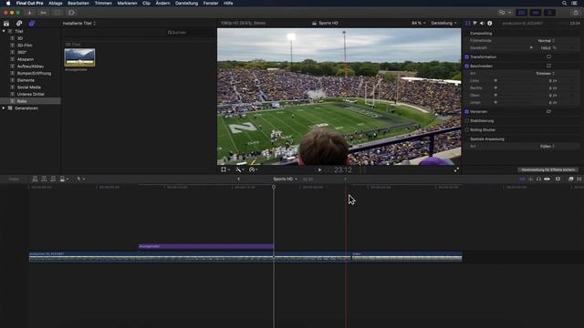
Task: Uncheck the Transformation checkbox
Action: point(466,56)
